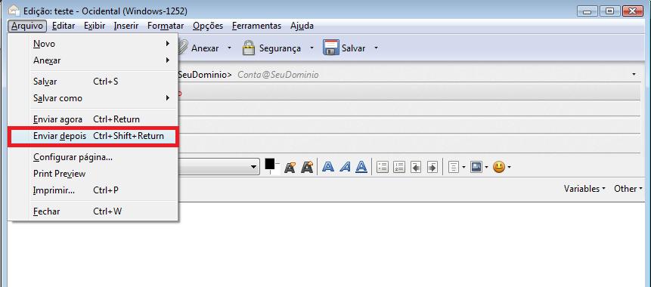
Task: Expand the Novo submenu
Action: (x=93, y=44)
